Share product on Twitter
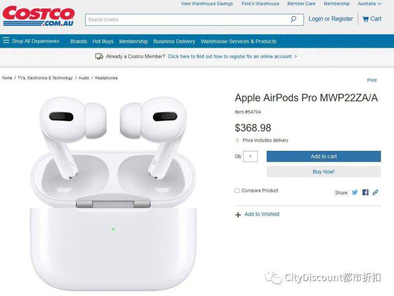The image size is (394, 296). (354, 192)
